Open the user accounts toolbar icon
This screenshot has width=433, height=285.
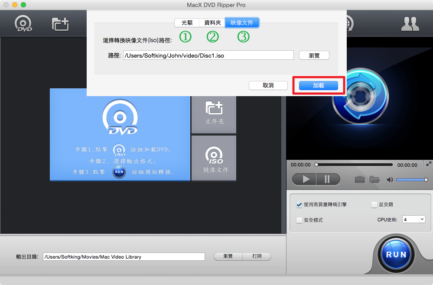410,24
